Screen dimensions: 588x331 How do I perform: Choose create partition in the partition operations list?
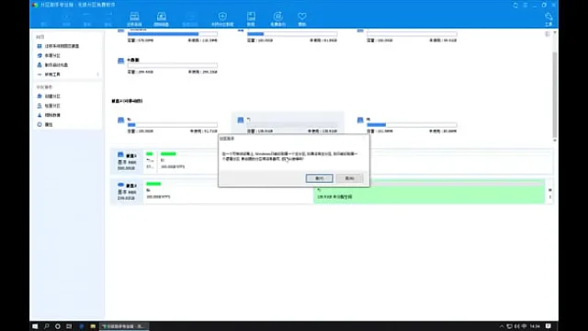point(49,97)
